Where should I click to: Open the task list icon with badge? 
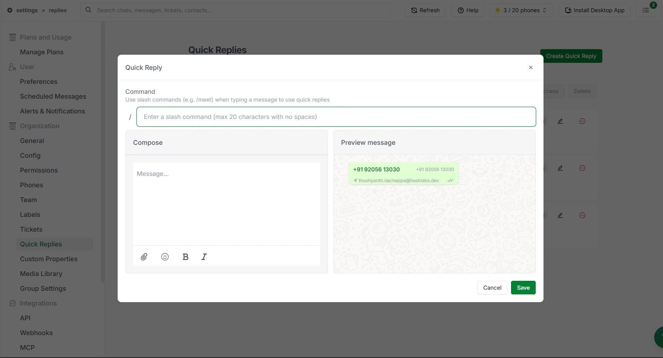(646, 10)
